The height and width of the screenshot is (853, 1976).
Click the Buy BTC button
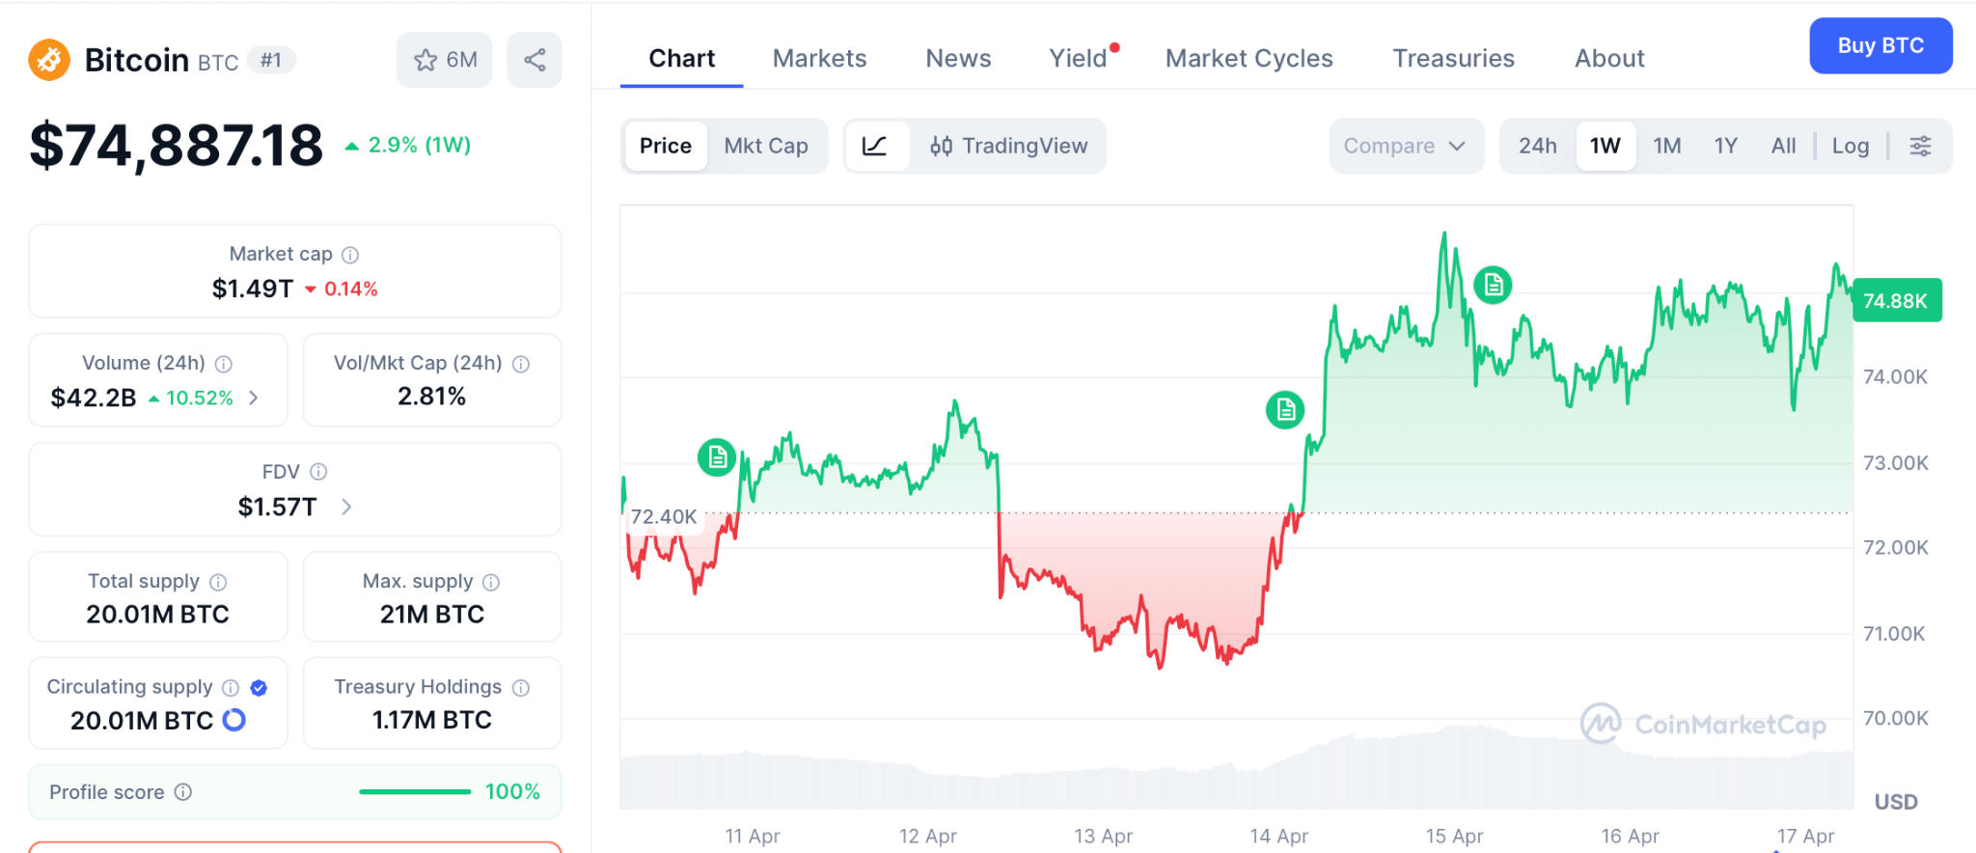pyautogui.click(x=1880, y=45)
